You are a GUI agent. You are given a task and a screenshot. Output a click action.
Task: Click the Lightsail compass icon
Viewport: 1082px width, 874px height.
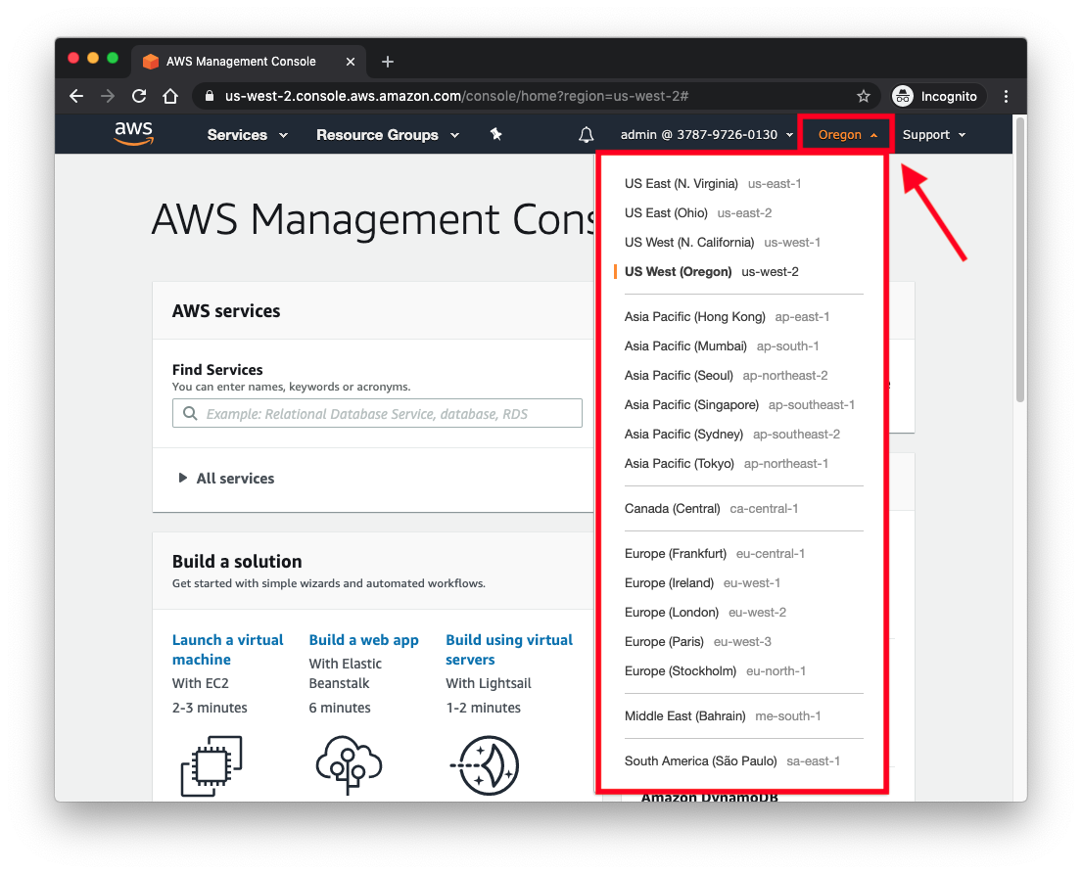tap(486, 765)
